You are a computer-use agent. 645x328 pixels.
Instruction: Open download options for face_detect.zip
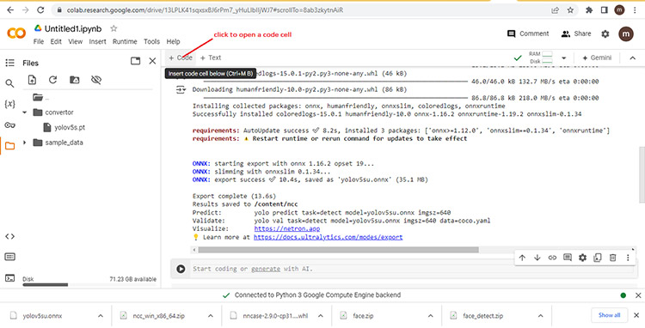point(541,316)
